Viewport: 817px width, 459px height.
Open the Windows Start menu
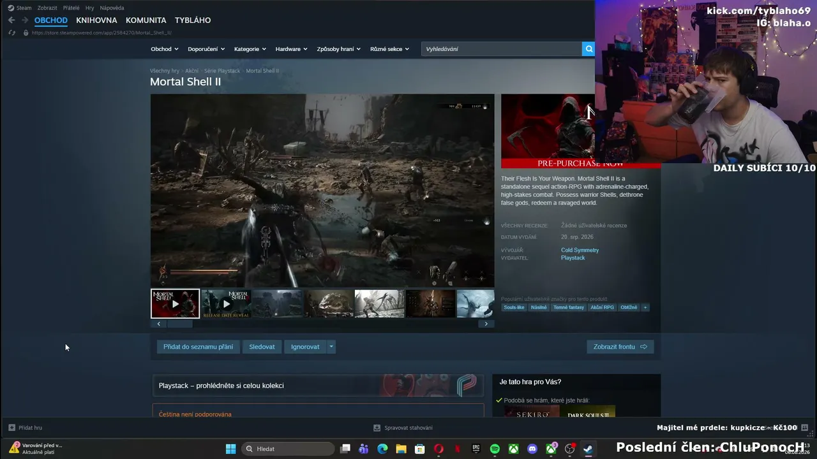[x=230, y=449]
